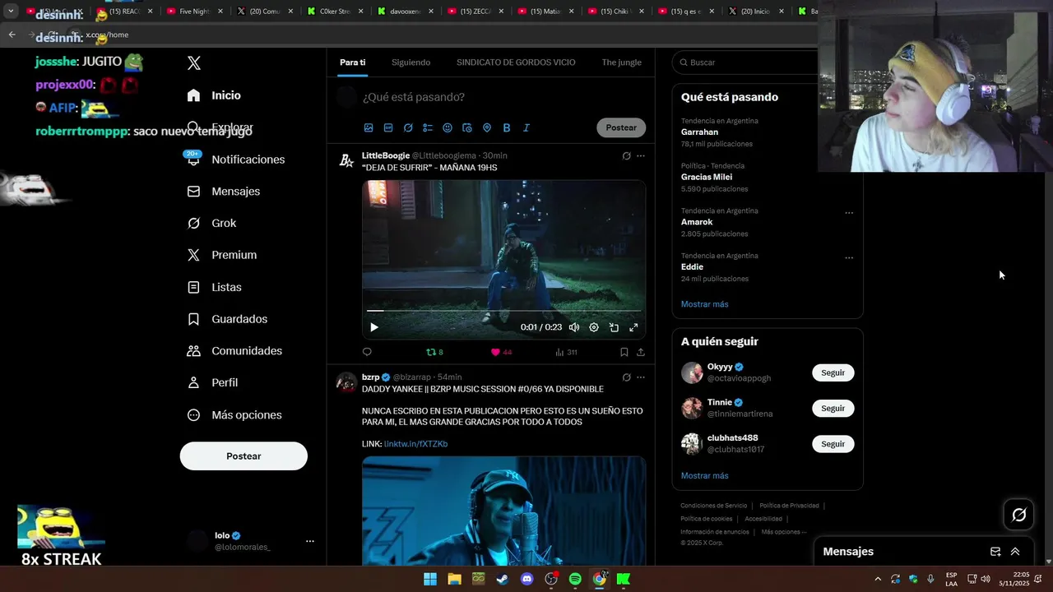Click Mostrar más under A quién seguir
The image size is (1053, 592).
click(704, 476)
